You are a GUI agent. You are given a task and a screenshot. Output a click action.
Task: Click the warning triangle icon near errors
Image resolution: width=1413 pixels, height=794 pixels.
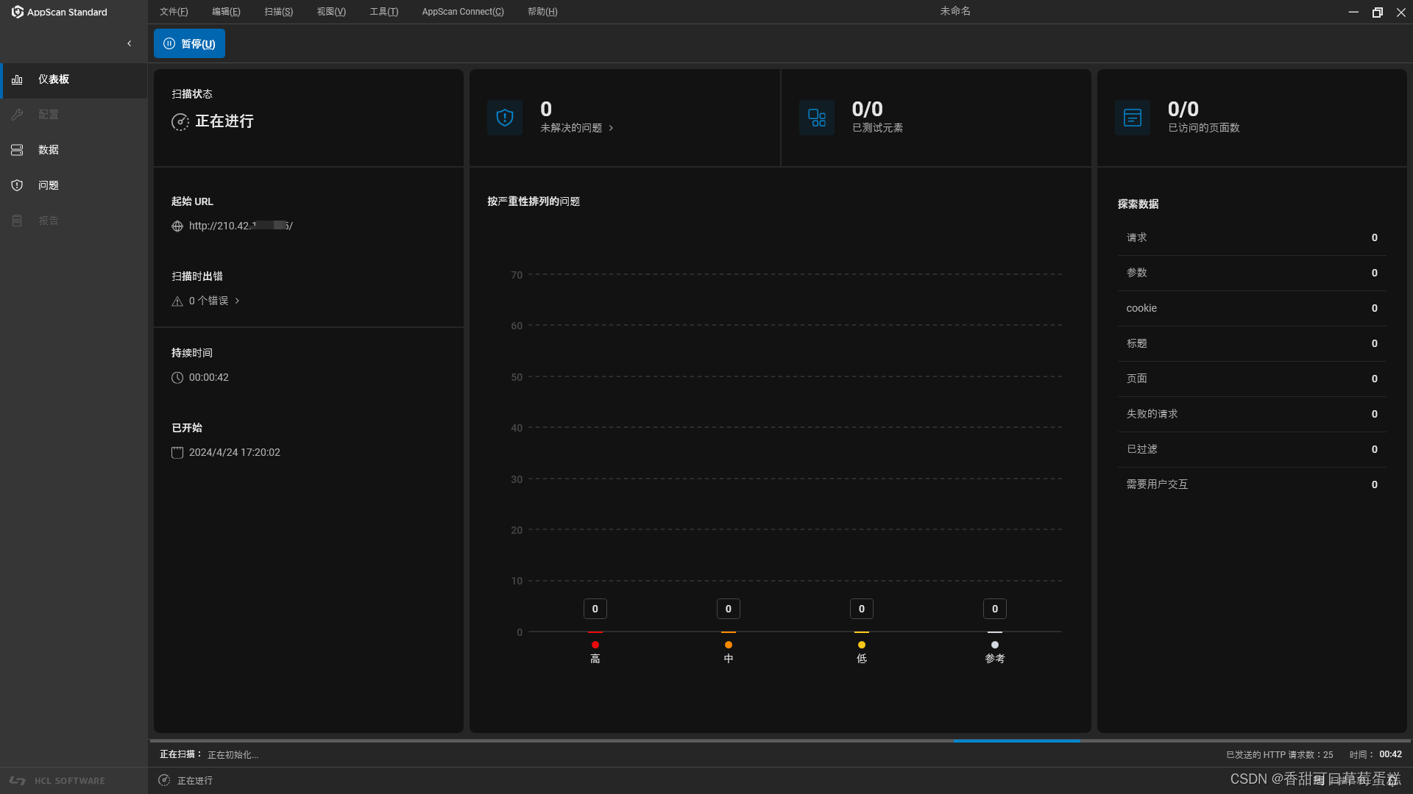pyautogui.click(x=177, y=301)
